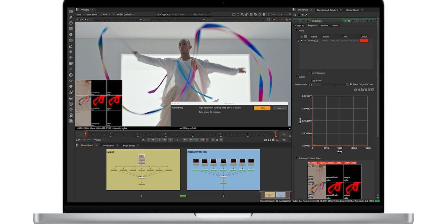
Task: Open the Scene Graph tab
Action: click(352, 10)
